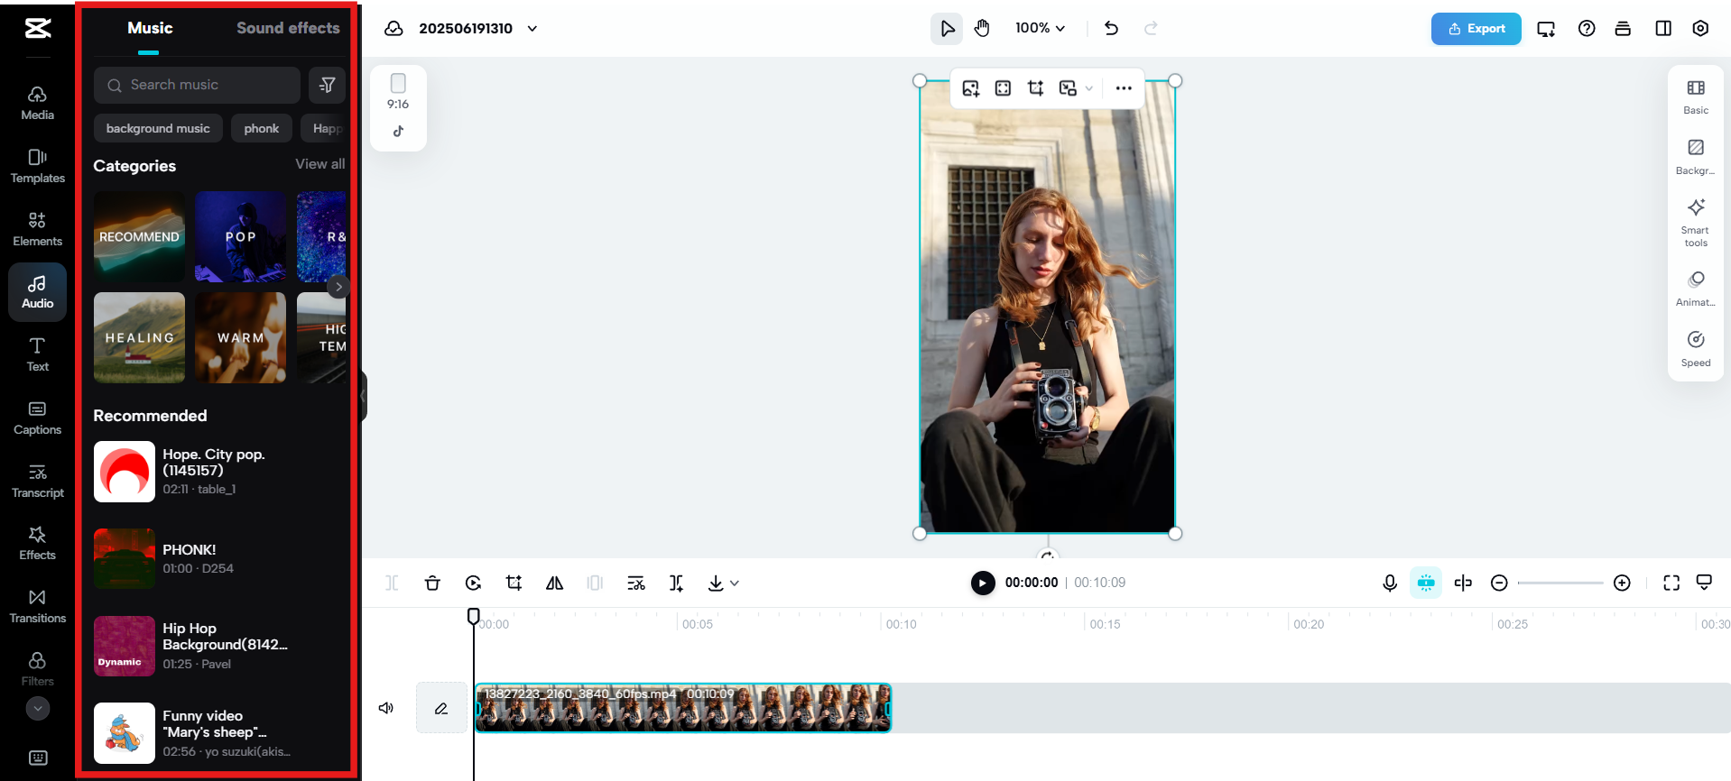Mirror the clip horizontally
Screen dimensions: 1731x781
point(554,583)
